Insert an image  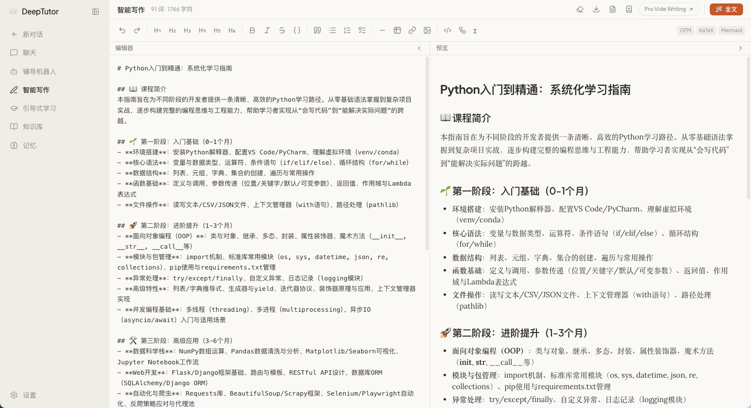pos(427,30)
